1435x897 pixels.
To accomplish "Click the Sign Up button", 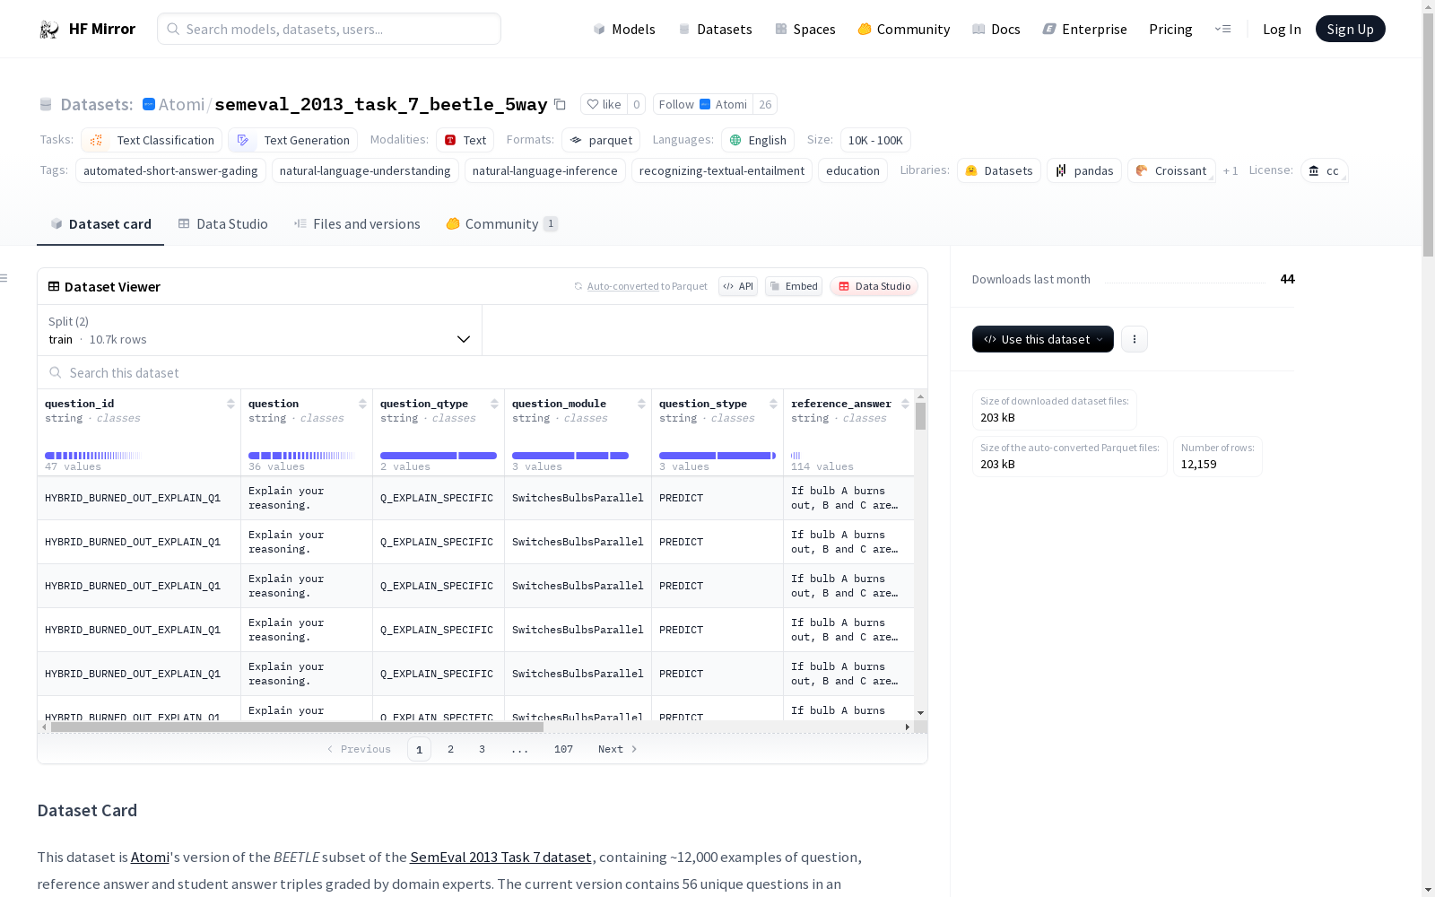I will pos(1351,29).
